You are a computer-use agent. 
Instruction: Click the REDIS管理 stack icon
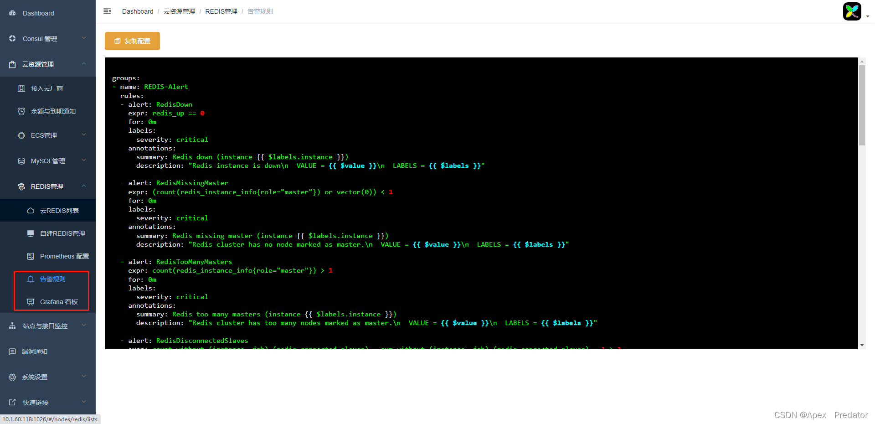21,186
